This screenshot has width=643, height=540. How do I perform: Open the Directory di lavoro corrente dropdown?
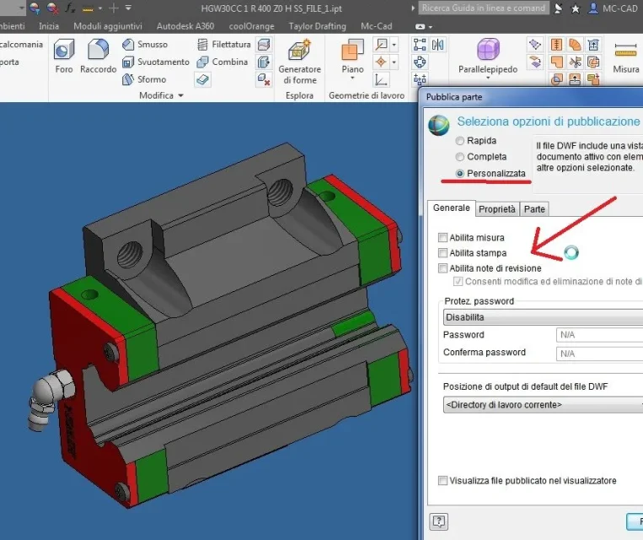pyautogui.click(x=543, y=405)
